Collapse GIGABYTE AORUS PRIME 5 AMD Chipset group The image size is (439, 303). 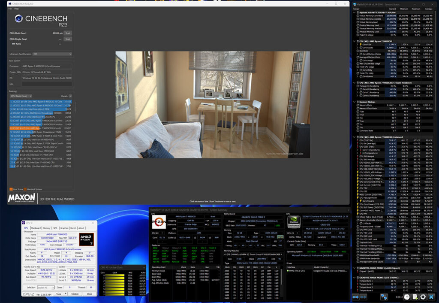tap(354, 267)
